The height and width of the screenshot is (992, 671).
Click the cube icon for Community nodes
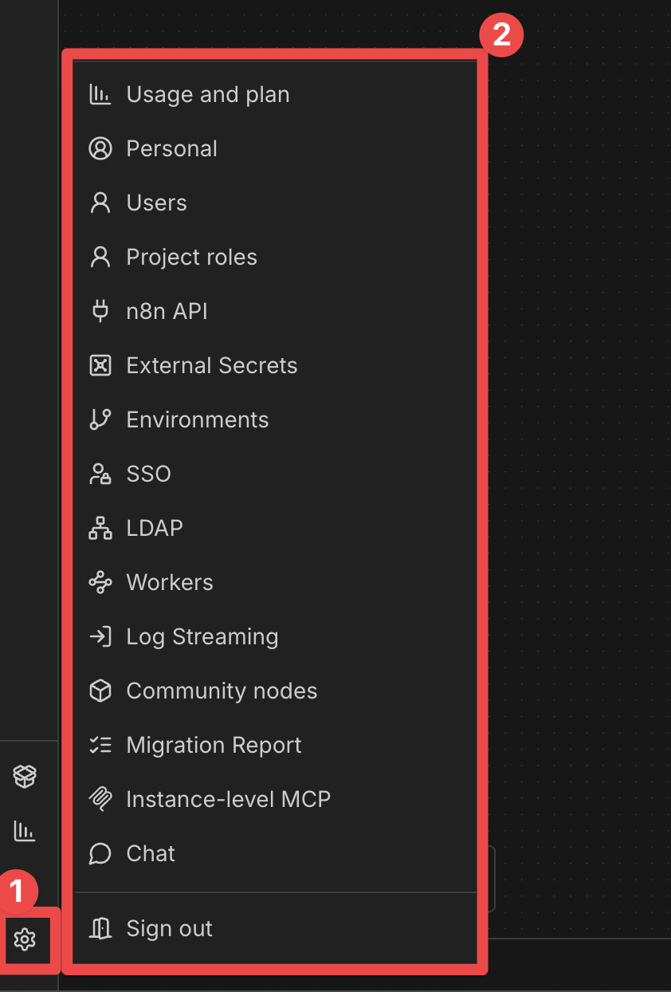coord(100,691)
